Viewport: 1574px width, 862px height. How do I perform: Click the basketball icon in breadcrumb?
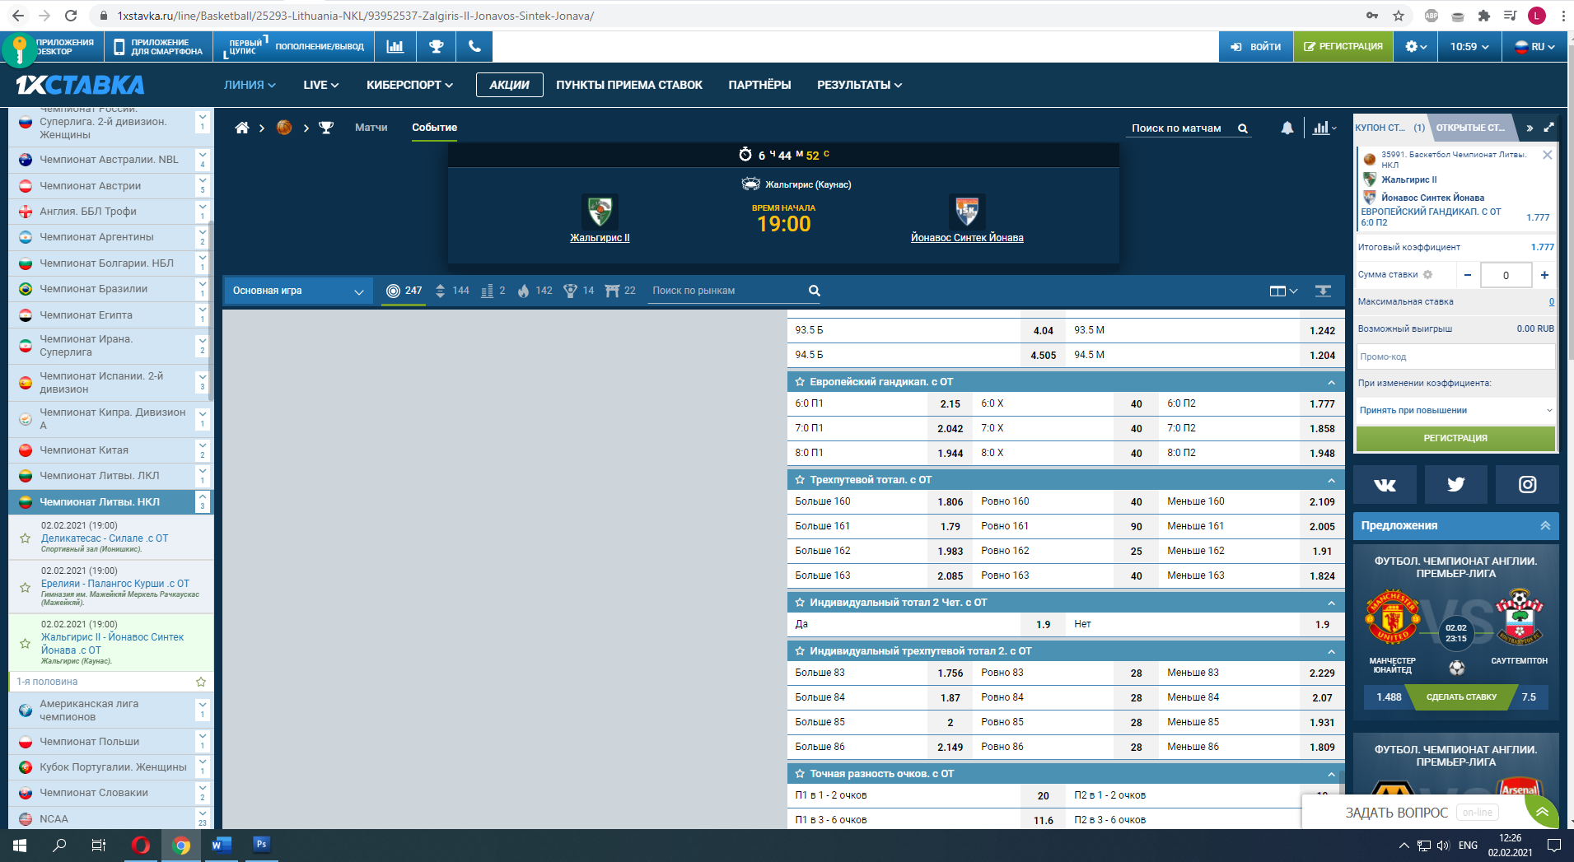(284, 128)
